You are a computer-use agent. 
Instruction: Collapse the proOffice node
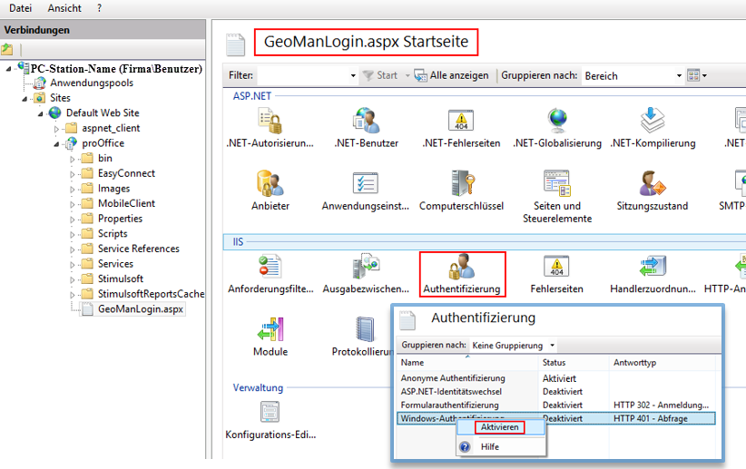pyautogui.click(x=56, y=144)
